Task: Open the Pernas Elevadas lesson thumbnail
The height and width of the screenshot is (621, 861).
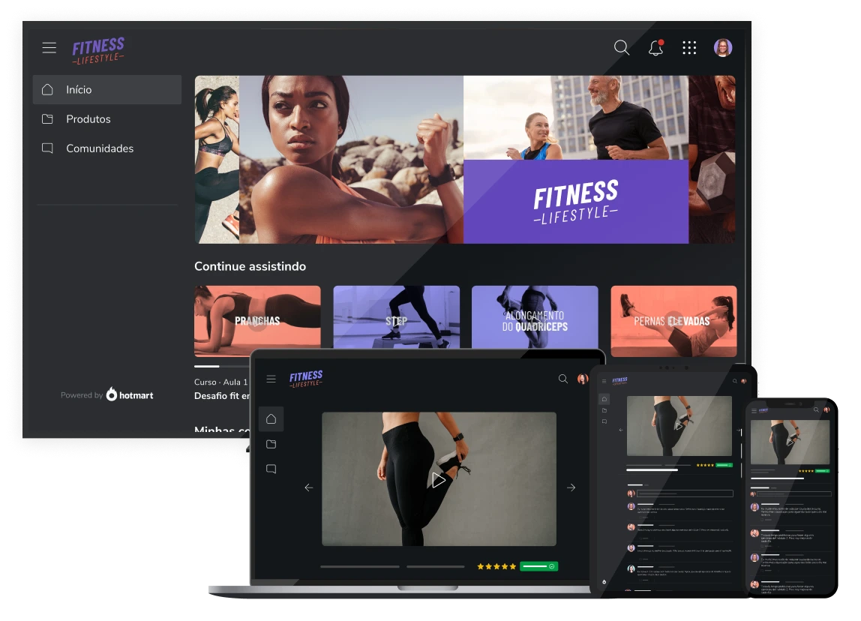Action: coord(673,321)
